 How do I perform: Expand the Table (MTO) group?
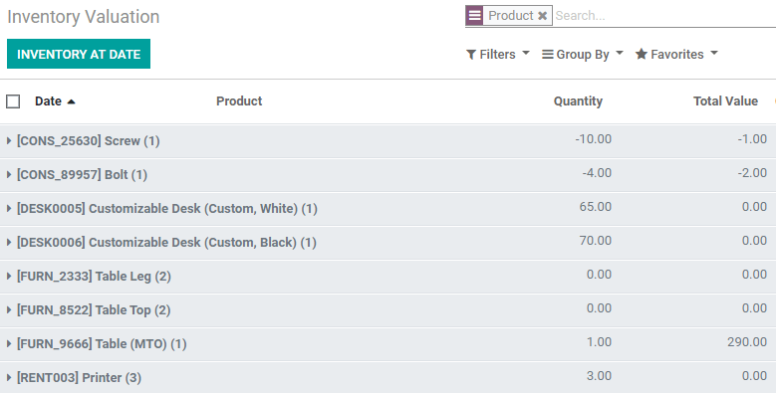point(388,343)
